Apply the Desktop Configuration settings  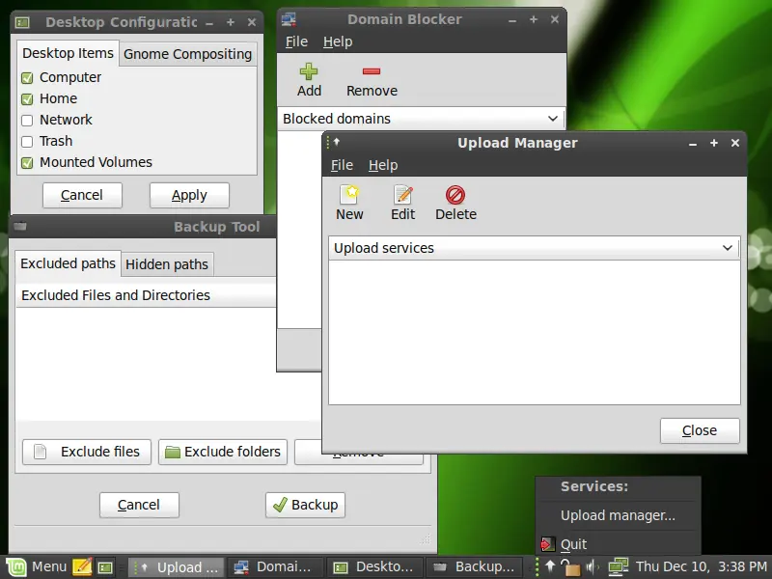click(189, 196)
